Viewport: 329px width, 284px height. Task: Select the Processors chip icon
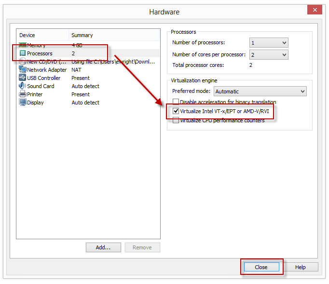[23, 53]
